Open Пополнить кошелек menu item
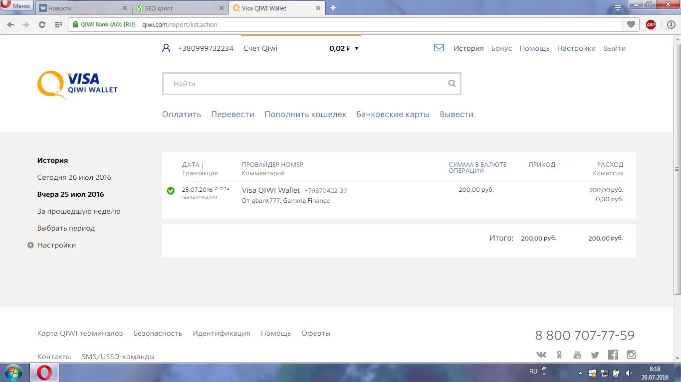681x382 pixels. (x=305, y=115)
